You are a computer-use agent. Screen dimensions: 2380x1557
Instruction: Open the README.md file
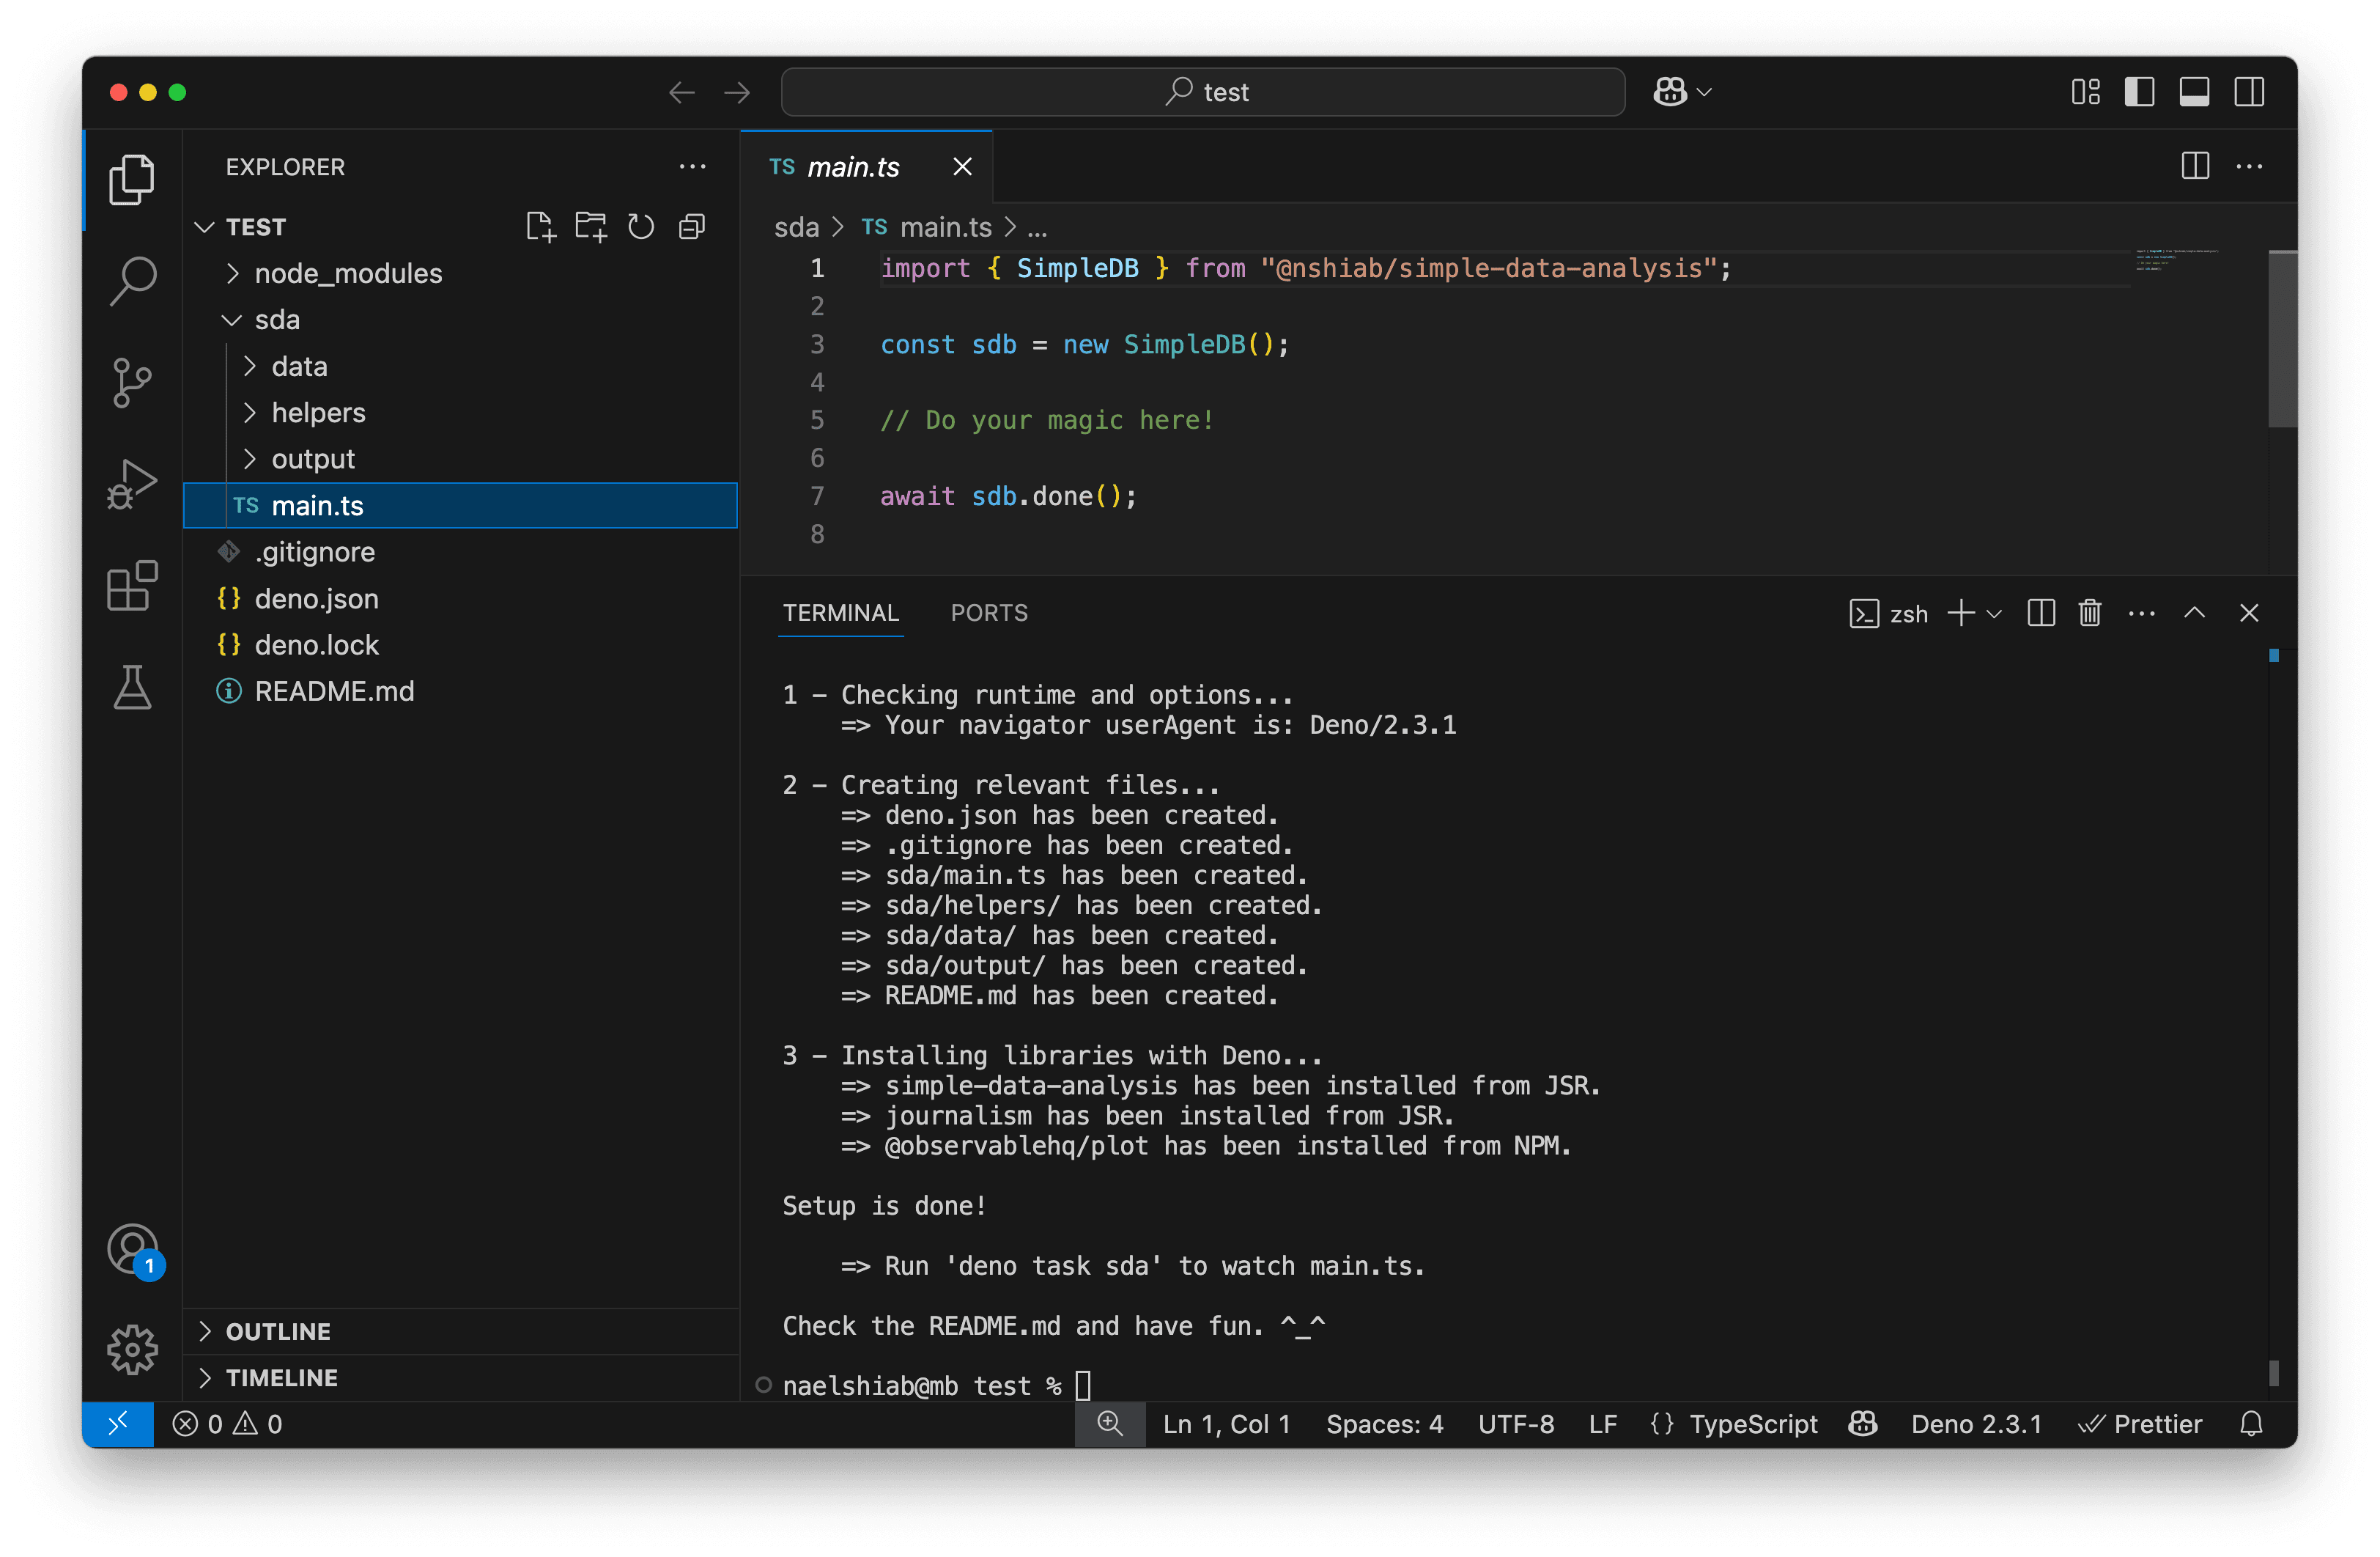pos(461,691)
